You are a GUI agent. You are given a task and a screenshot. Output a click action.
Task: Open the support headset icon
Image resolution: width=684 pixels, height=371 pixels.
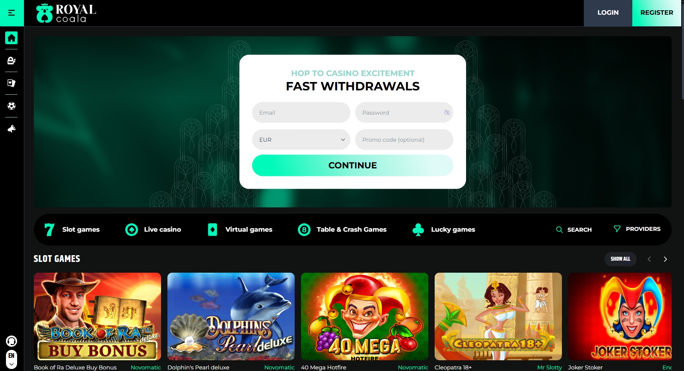pyautogui.click(x=12, y=341)
